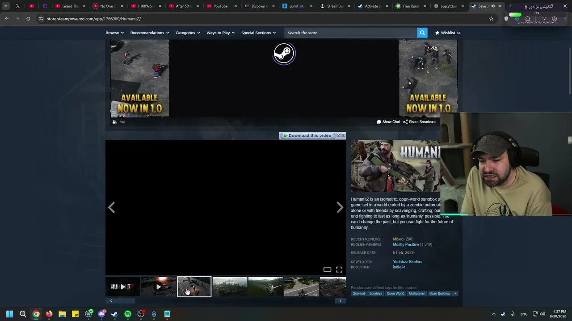Expand the Recommendations menu
The height and width of the screenshot is (321, 572).
150,33
